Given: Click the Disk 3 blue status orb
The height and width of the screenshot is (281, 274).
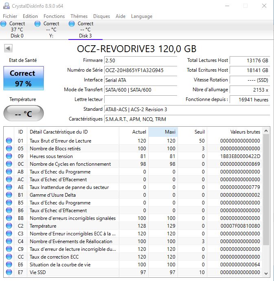Looking at the screenshot, I should 72,24.
